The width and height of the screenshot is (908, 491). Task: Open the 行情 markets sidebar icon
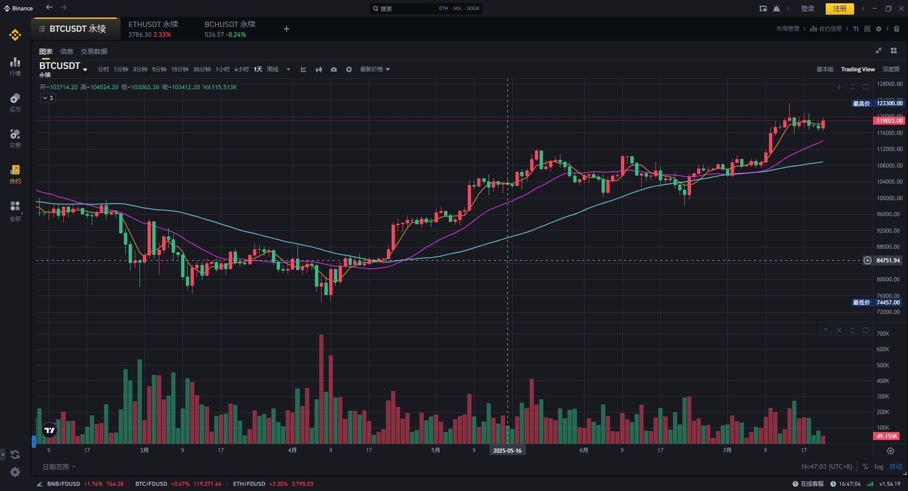pyautogui.click(x=15, y=66)
